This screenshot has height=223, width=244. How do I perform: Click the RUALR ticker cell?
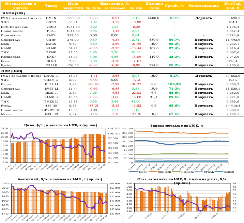click(51, 65)
